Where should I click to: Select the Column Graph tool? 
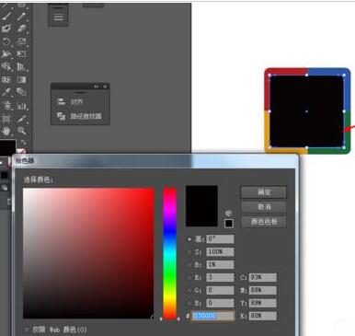(21, 105)
